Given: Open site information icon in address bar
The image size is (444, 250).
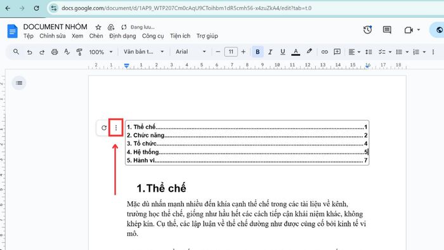Looking at the screenshot, I should [54, 8].
